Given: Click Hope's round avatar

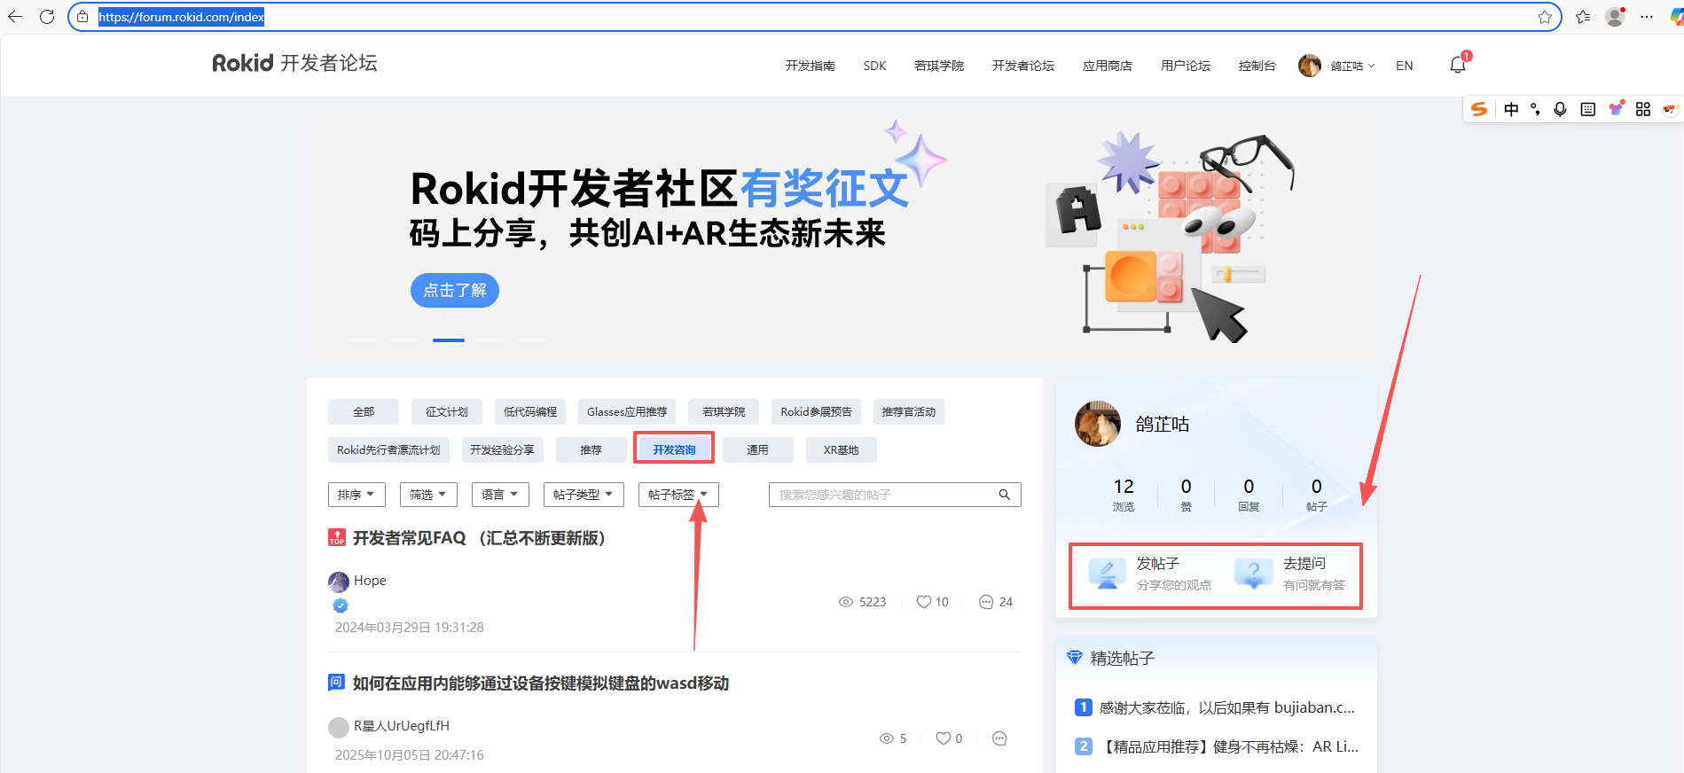Looking at the screenshot, I should click(339, 582).
